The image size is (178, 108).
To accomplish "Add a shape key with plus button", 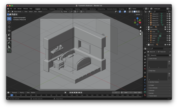I will tap(169, 74).
